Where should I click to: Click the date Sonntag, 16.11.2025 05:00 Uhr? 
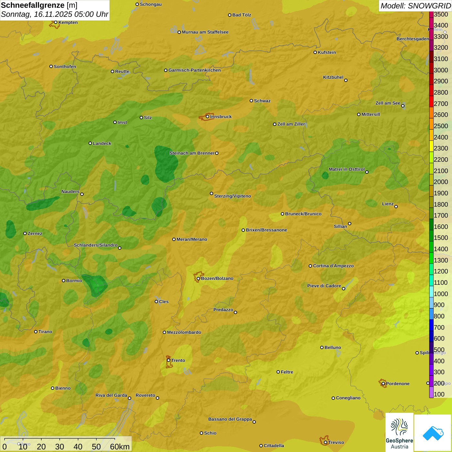coord(55,15)
